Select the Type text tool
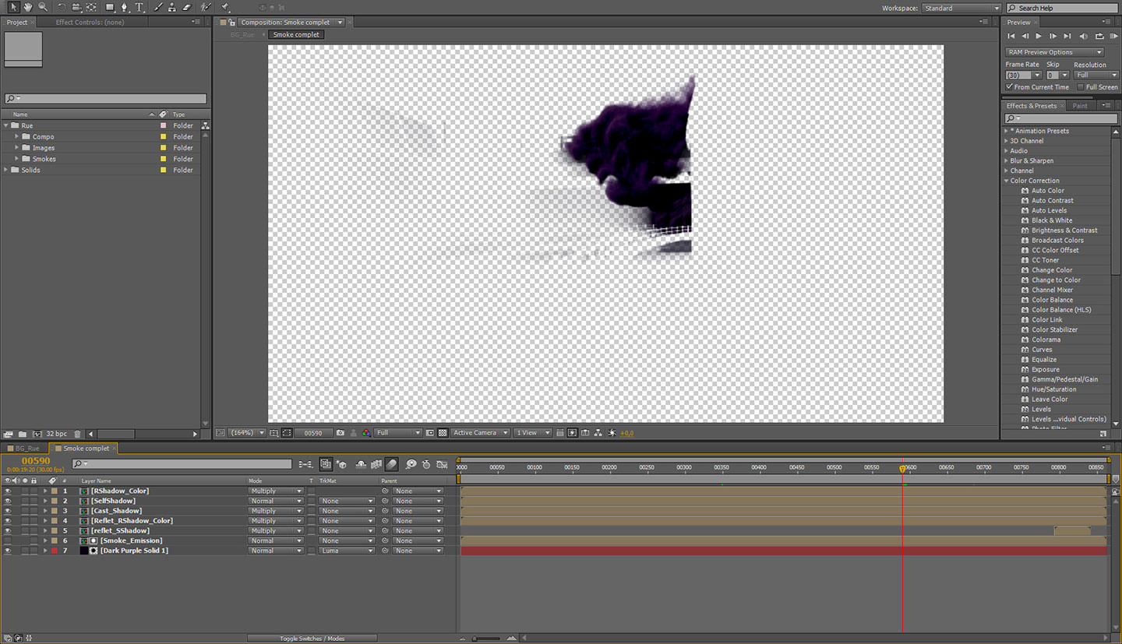Screen dimensions: 1122x644 coord(139,7)
